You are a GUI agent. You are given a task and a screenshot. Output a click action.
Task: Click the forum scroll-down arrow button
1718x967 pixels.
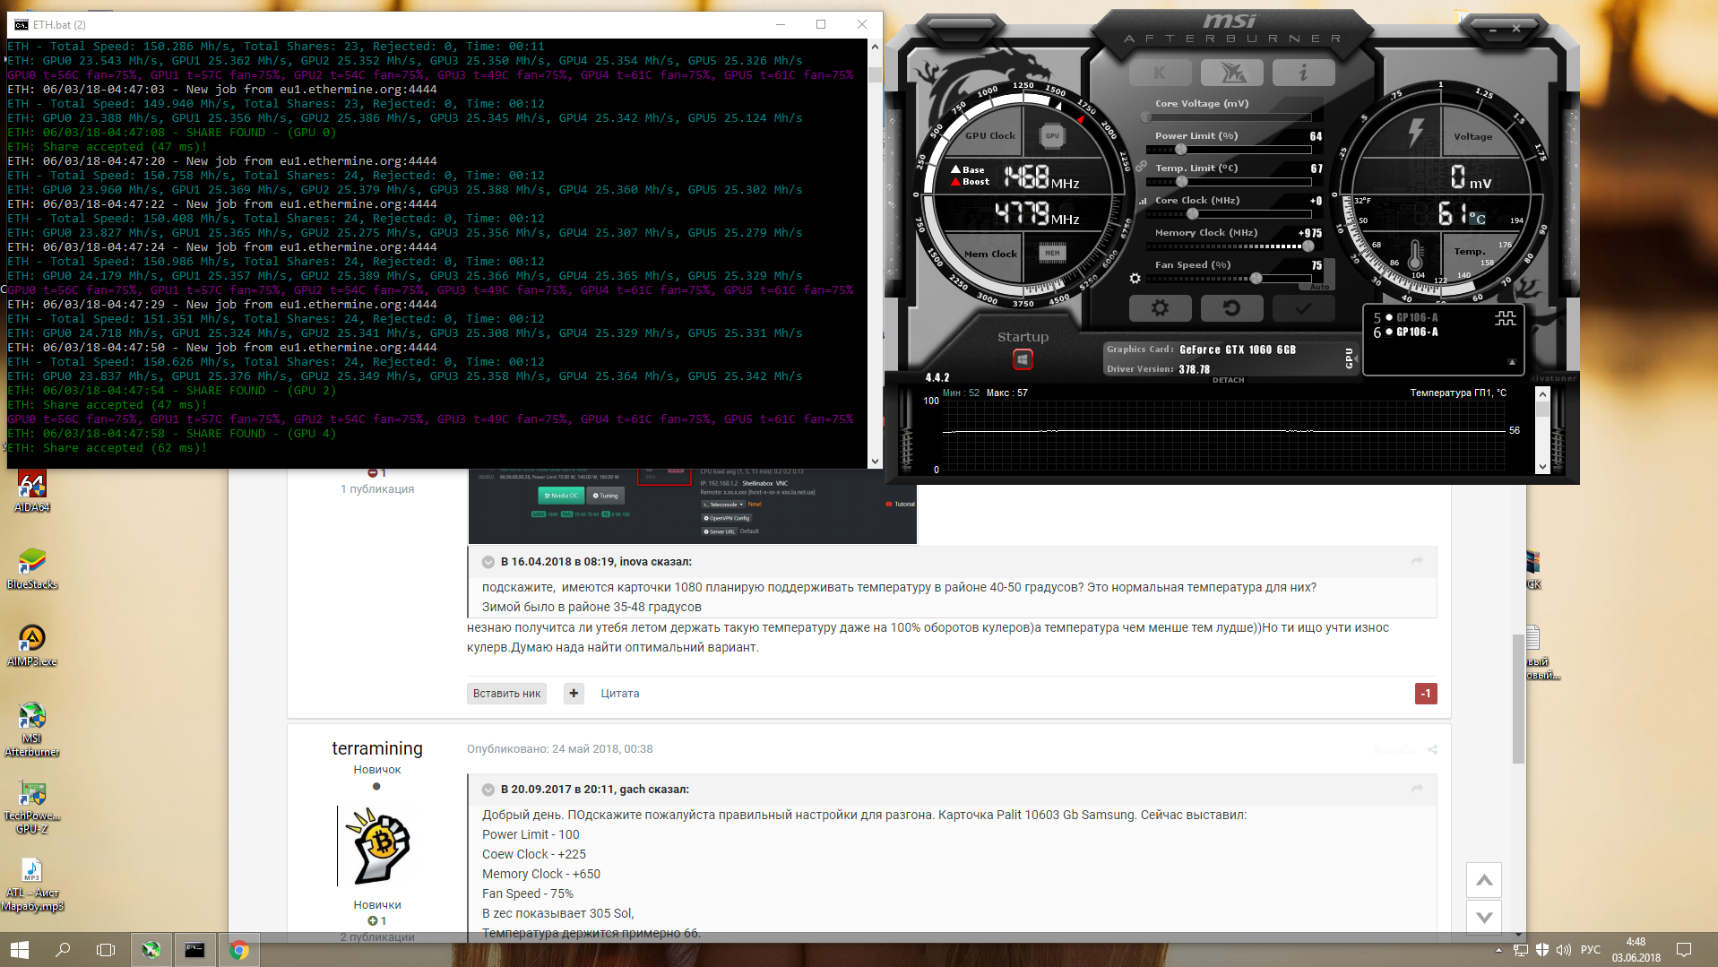pyautogui.click(x=1484, y=917)
